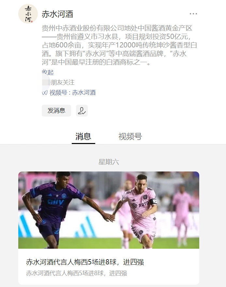This screenshot has height=287, width=226.
Task: Click the ally logo on purple jersey
Action: [56, 202]
